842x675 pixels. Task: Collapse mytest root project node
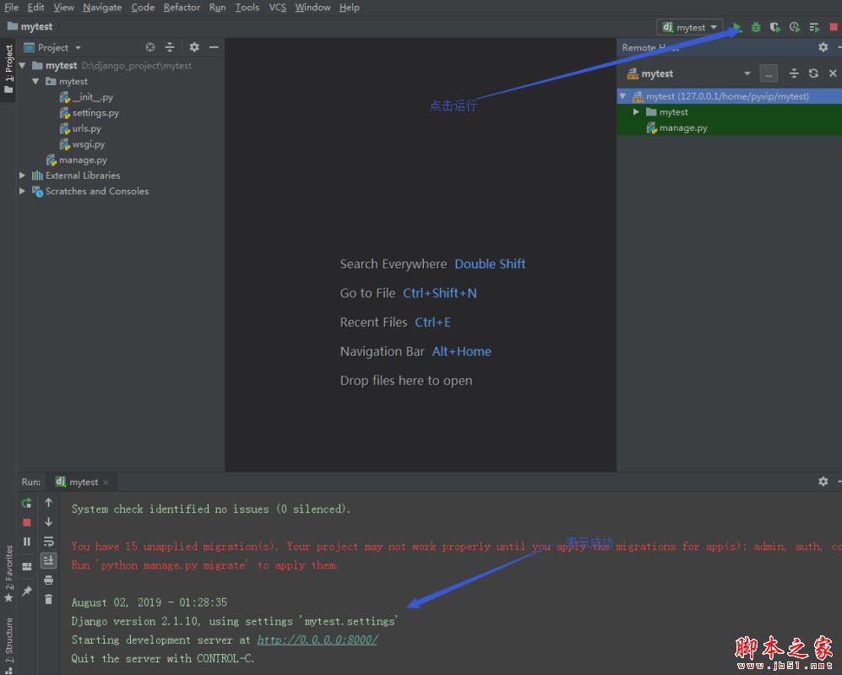[x=23, y=66]
